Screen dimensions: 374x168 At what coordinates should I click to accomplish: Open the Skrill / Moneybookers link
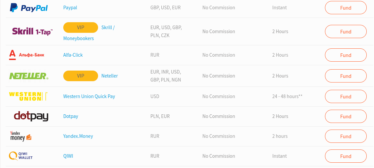click(x=89, y=33)
